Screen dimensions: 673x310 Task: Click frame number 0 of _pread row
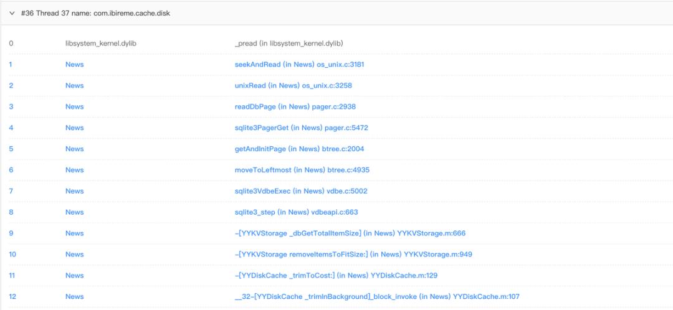[x=11, y=44]
